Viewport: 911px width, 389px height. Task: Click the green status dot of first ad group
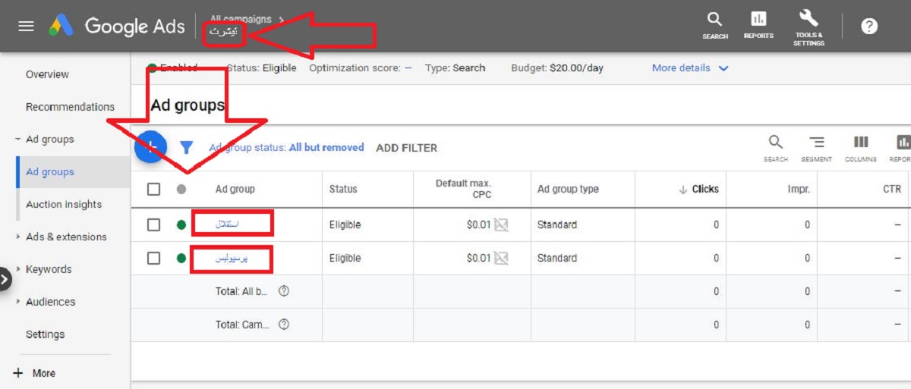[x=181, y=224]
